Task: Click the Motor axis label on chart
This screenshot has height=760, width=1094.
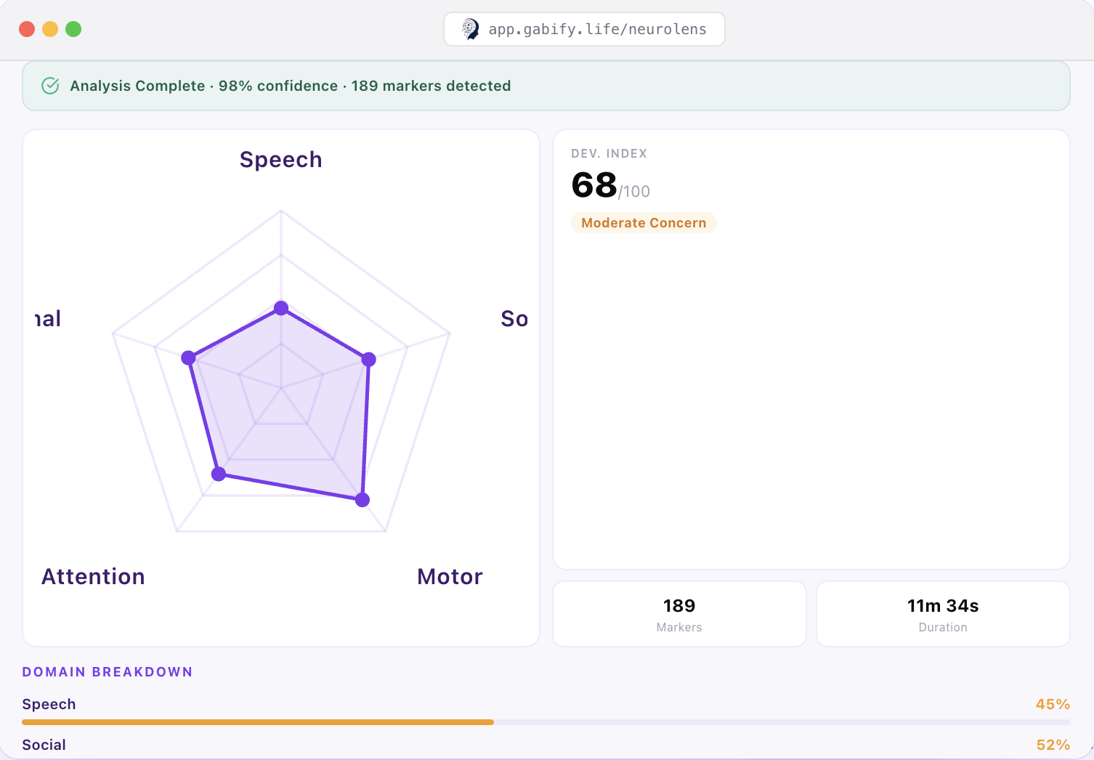Action: (x=450, y=577)
